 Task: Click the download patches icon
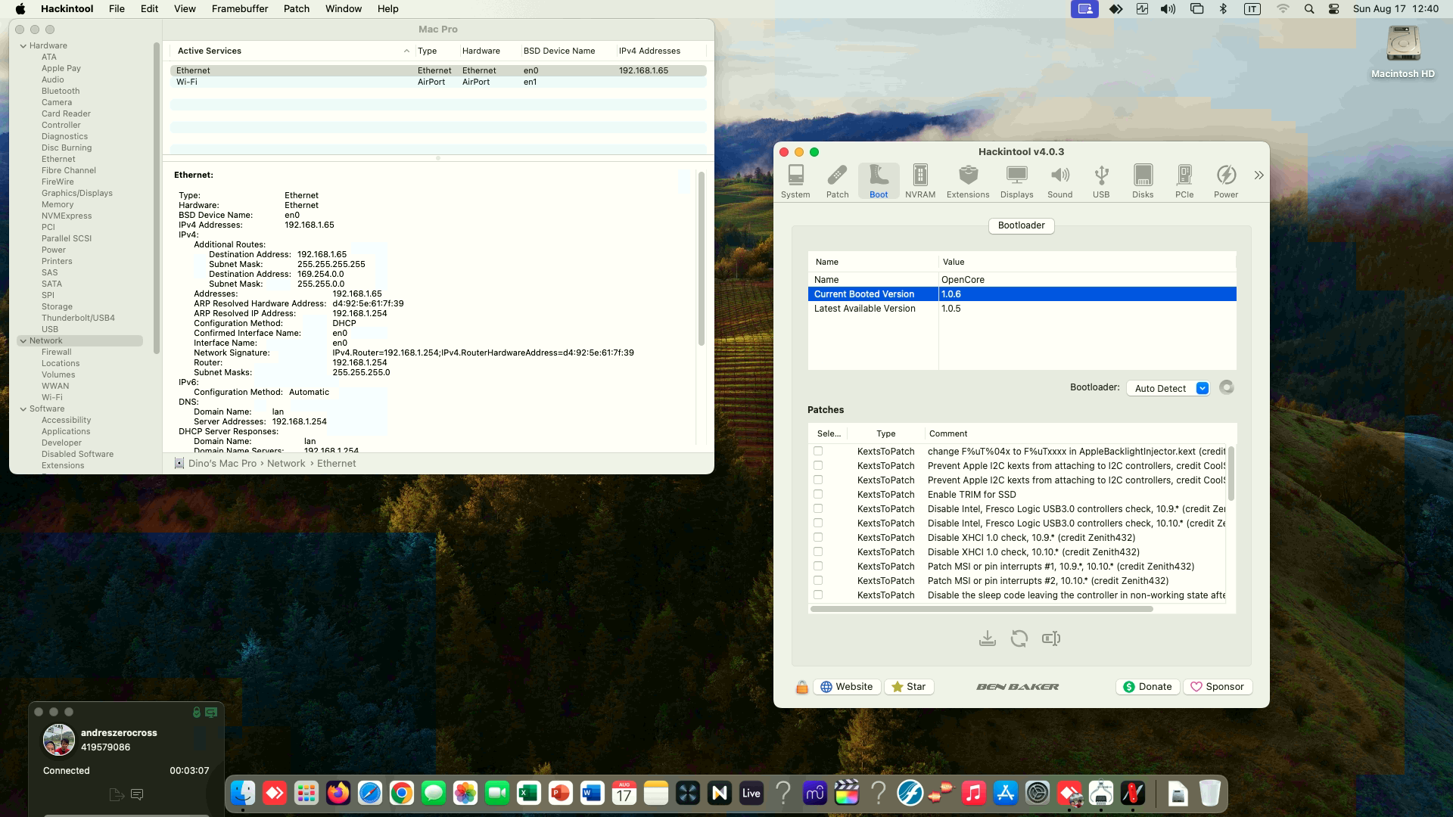pyautogui.click(x=987, y=638)
